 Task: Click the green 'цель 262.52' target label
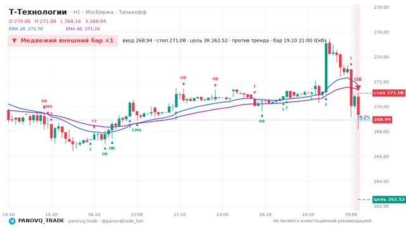click(389, 199)
